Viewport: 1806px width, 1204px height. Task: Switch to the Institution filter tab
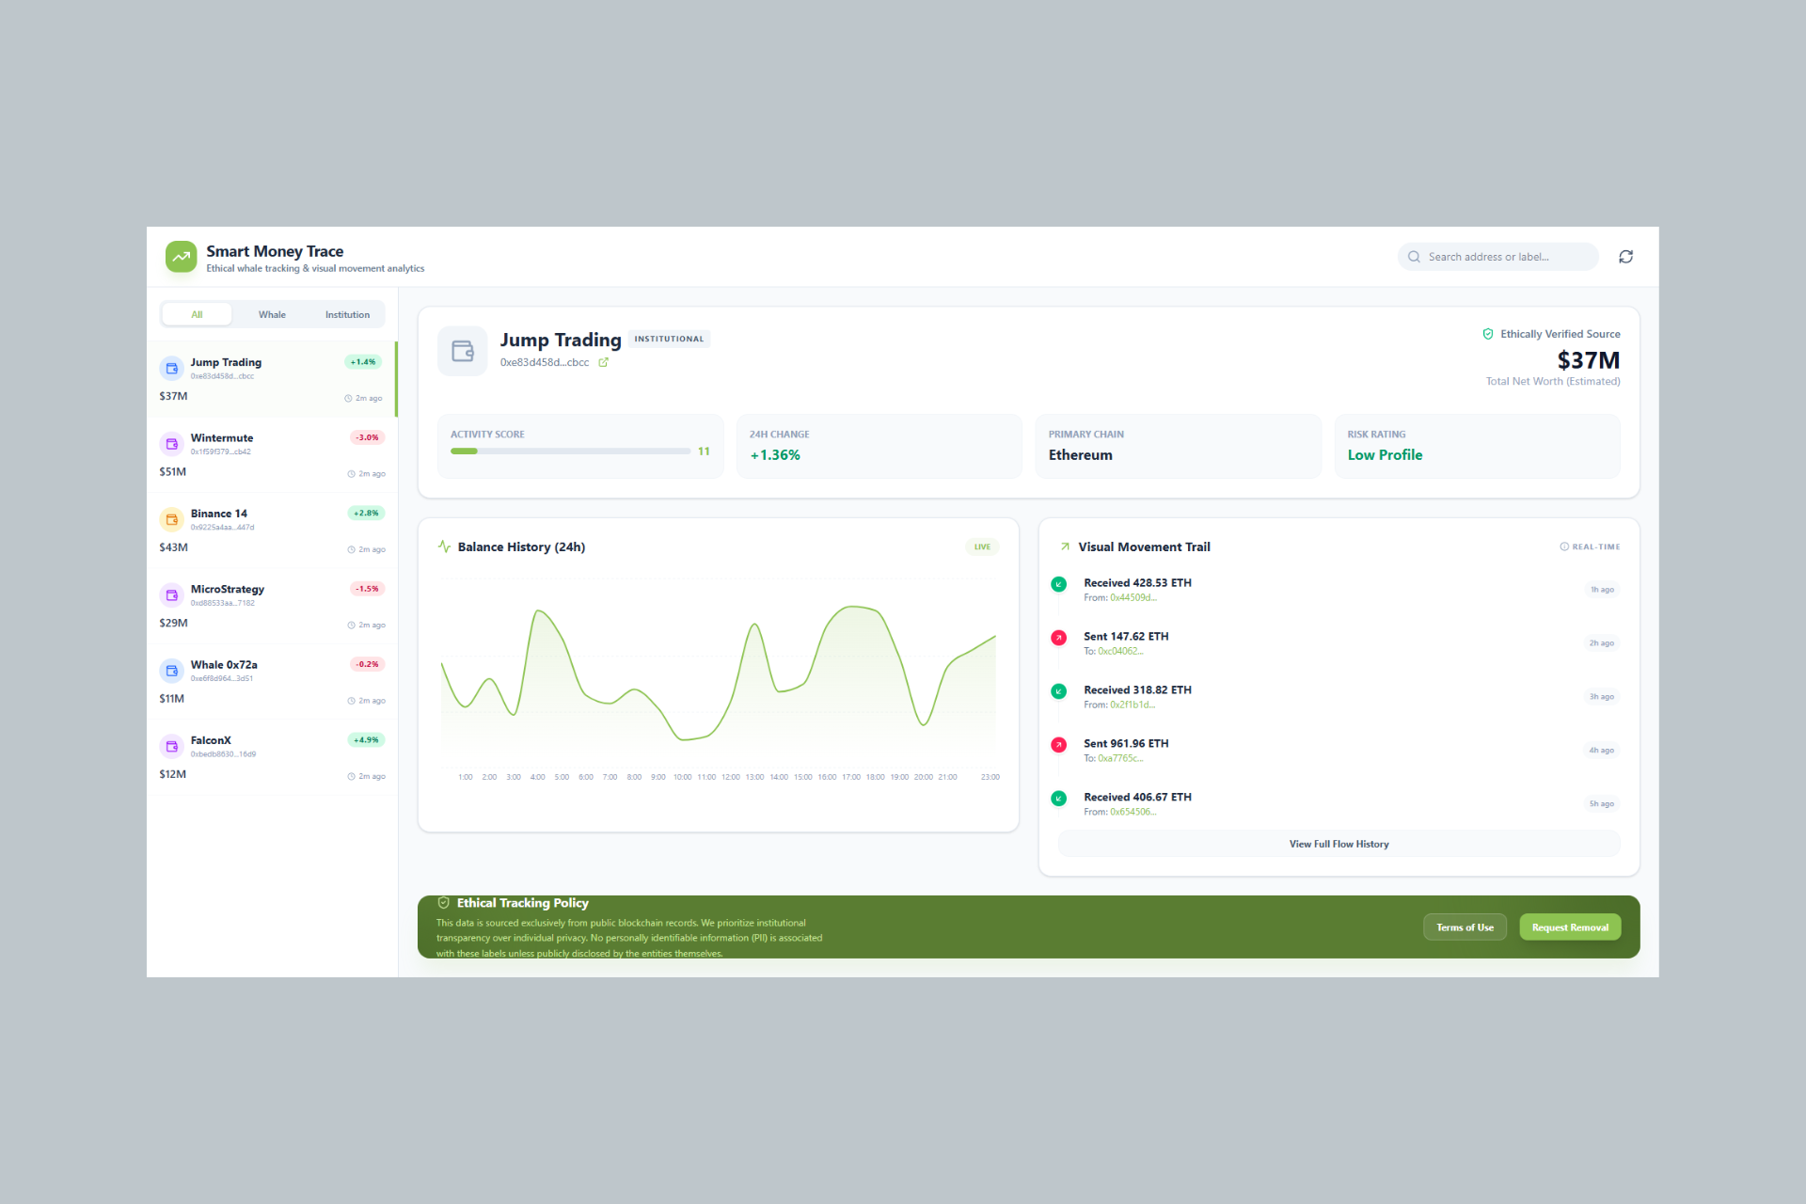tap(347, 314)
